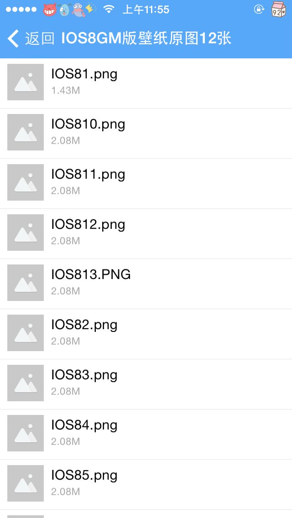Tap the 返回 back button text
This screenshot has height=518, width=292.
pos(40,39)
